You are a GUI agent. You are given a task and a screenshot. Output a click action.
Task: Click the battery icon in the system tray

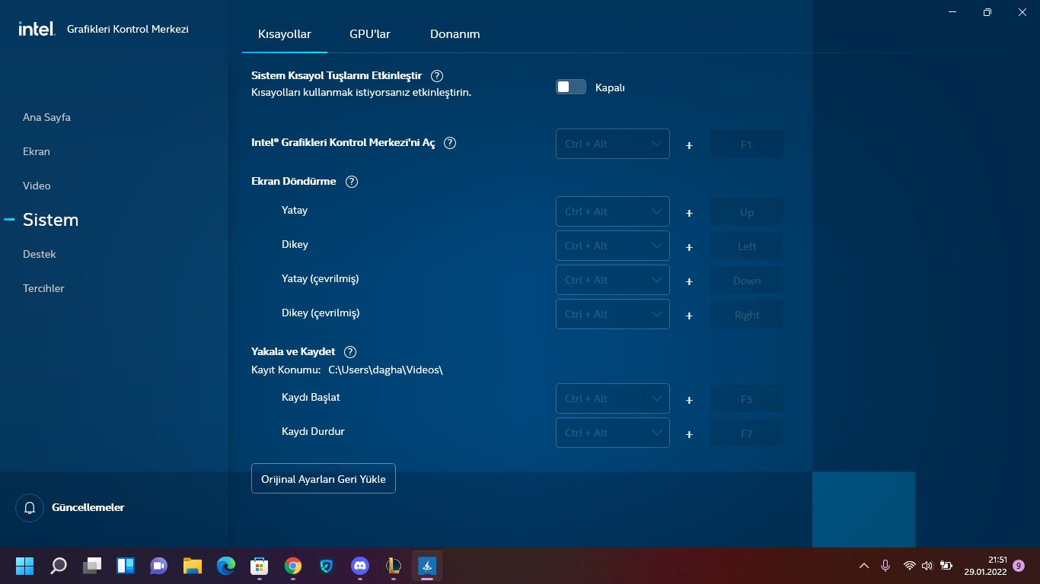[946, 566]
